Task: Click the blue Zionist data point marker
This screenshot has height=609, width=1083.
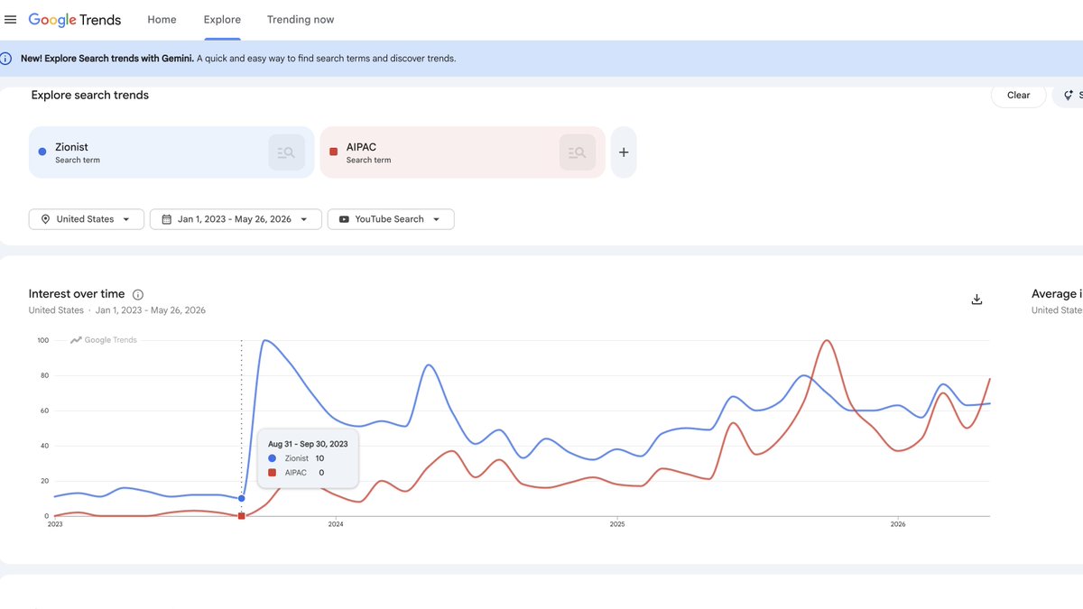Action: (x=241, y=498)
